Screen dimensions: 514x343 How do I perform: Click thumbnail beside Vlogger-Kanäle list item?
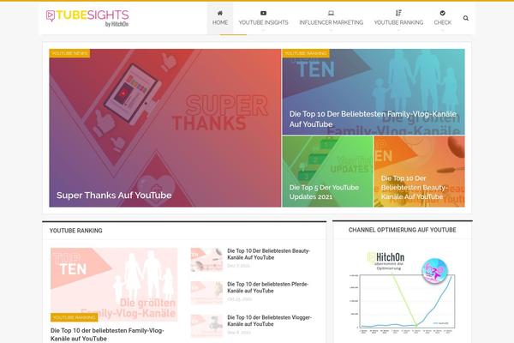[x=206, y=326]
